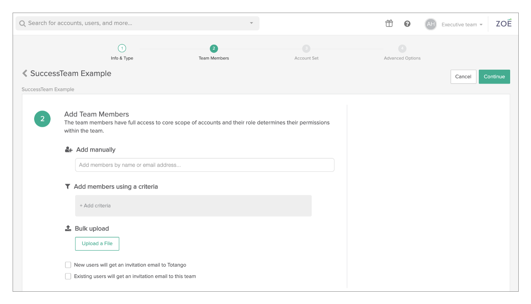Click the Add manually person icon
Image resolution: width=531 pixels, height=304 pixels.
(x=69, y=150)
